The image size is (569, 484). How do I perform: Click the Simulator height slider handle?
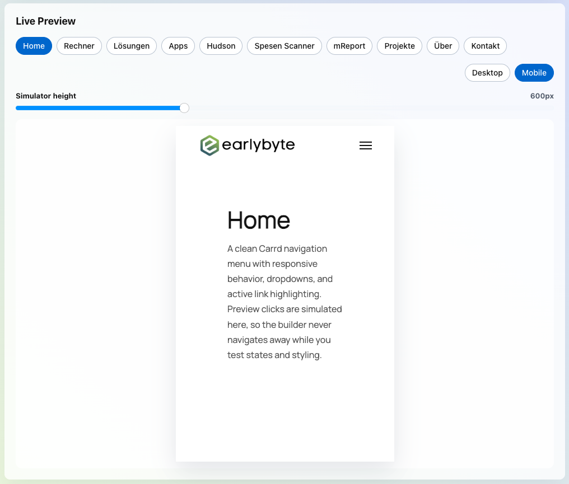point(184,108)
